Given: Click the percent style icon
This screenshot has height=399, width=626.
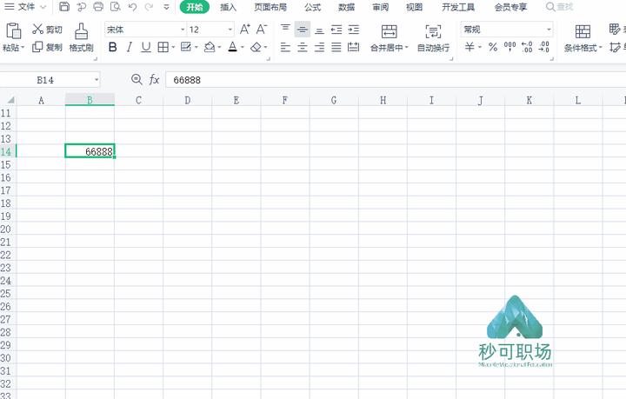Looking at the screenshot, I should [x=492, y=48].
